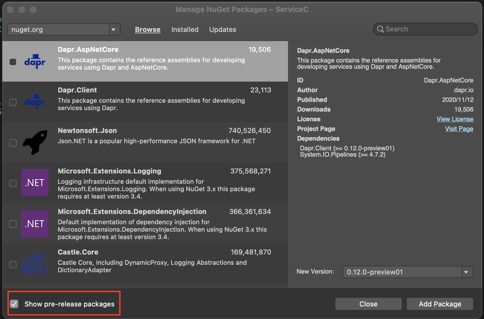
Task: Click the 23,113 download count
Action: (261, 90)
